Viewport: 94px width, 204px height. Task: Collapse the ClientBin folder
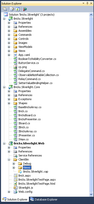tap(9, 160)
